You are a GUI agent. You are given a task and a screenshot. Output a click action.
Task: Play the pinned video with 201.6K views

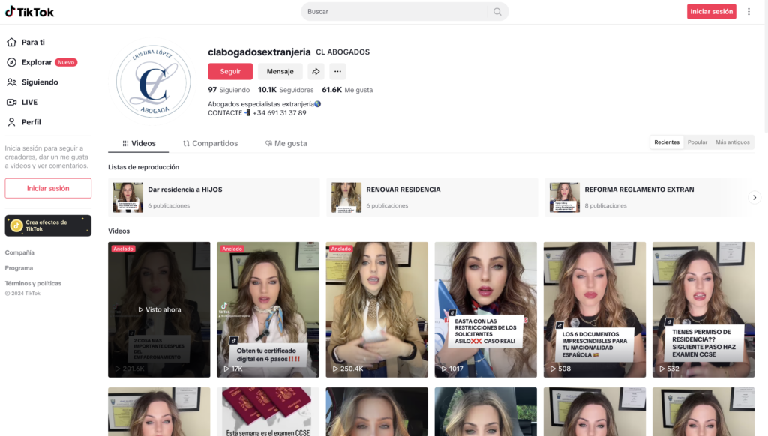[x=159, y=309]
